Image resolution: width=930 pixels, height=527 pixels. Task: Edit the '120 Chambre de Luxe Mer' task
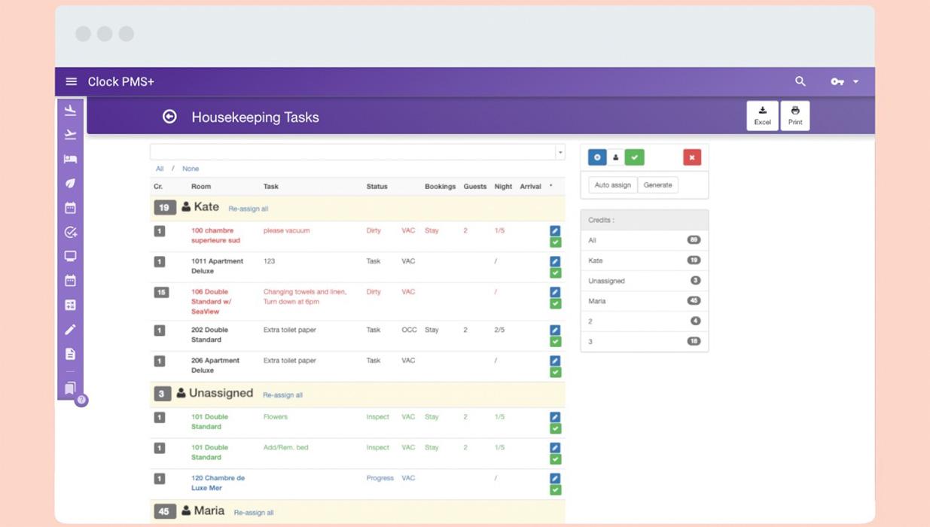[555, 478]
